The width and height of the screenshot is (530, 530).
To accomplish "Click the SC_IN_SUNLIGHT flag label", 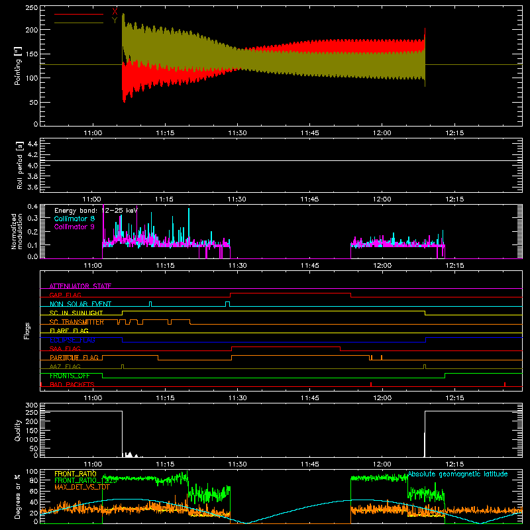I will pos(76,313).
